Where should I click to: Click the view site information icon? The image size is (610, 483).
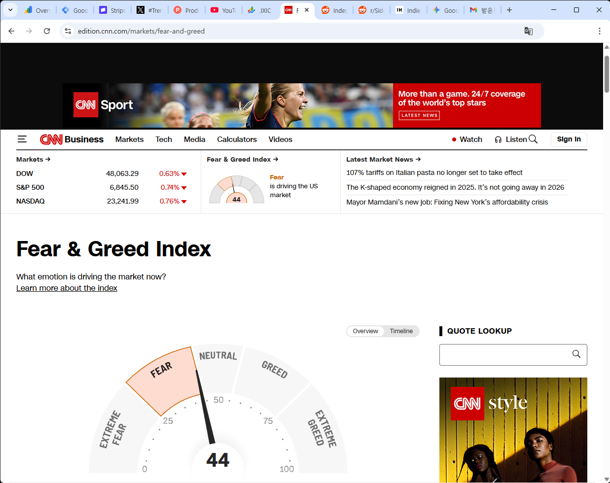[x=68, y=31]
